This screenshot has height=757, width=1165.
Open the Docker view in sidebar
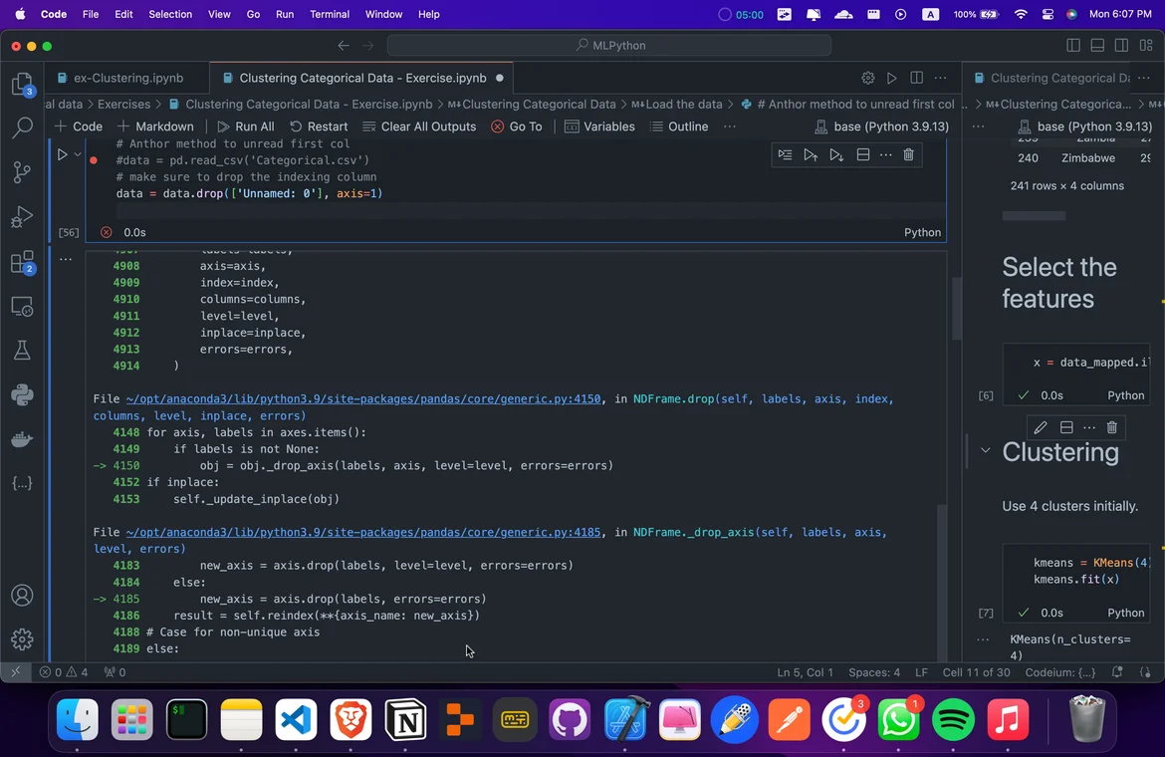click(x=22, y=438)
